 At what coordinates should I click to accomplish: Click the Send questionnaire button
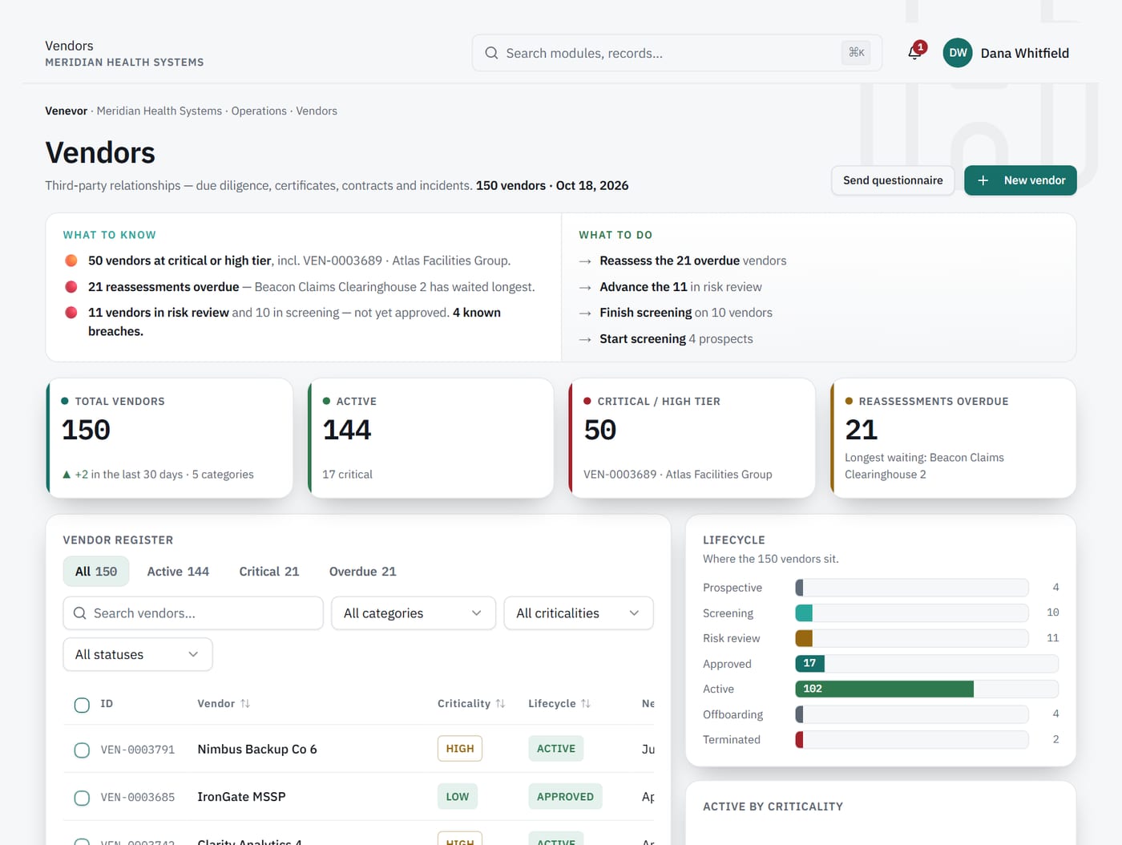(x=893, y=180)
